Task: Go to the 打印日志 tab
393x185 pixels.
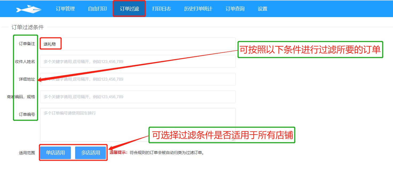Action: point(161,9)
